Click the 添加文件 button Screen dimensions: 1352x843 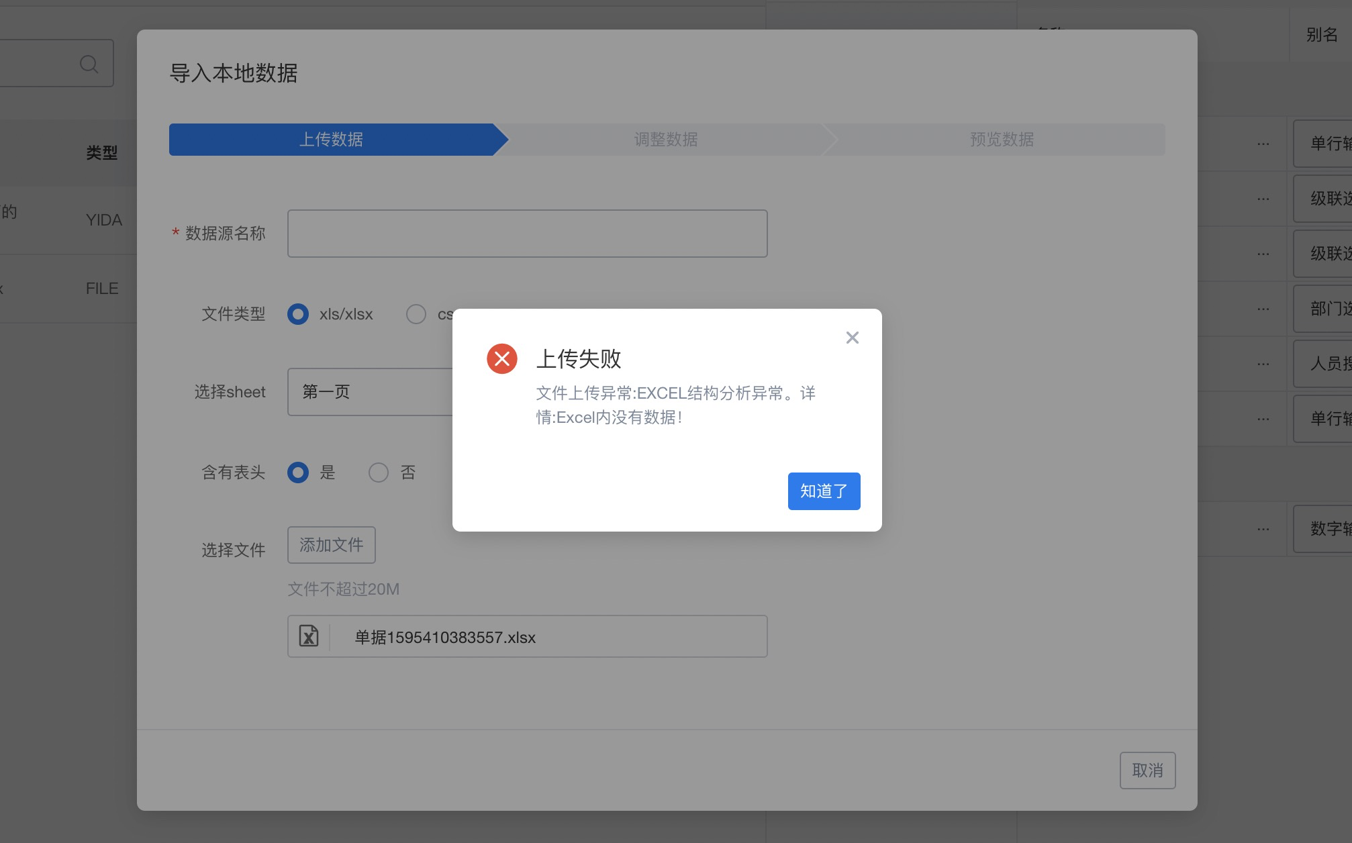[x=331, y=545]
